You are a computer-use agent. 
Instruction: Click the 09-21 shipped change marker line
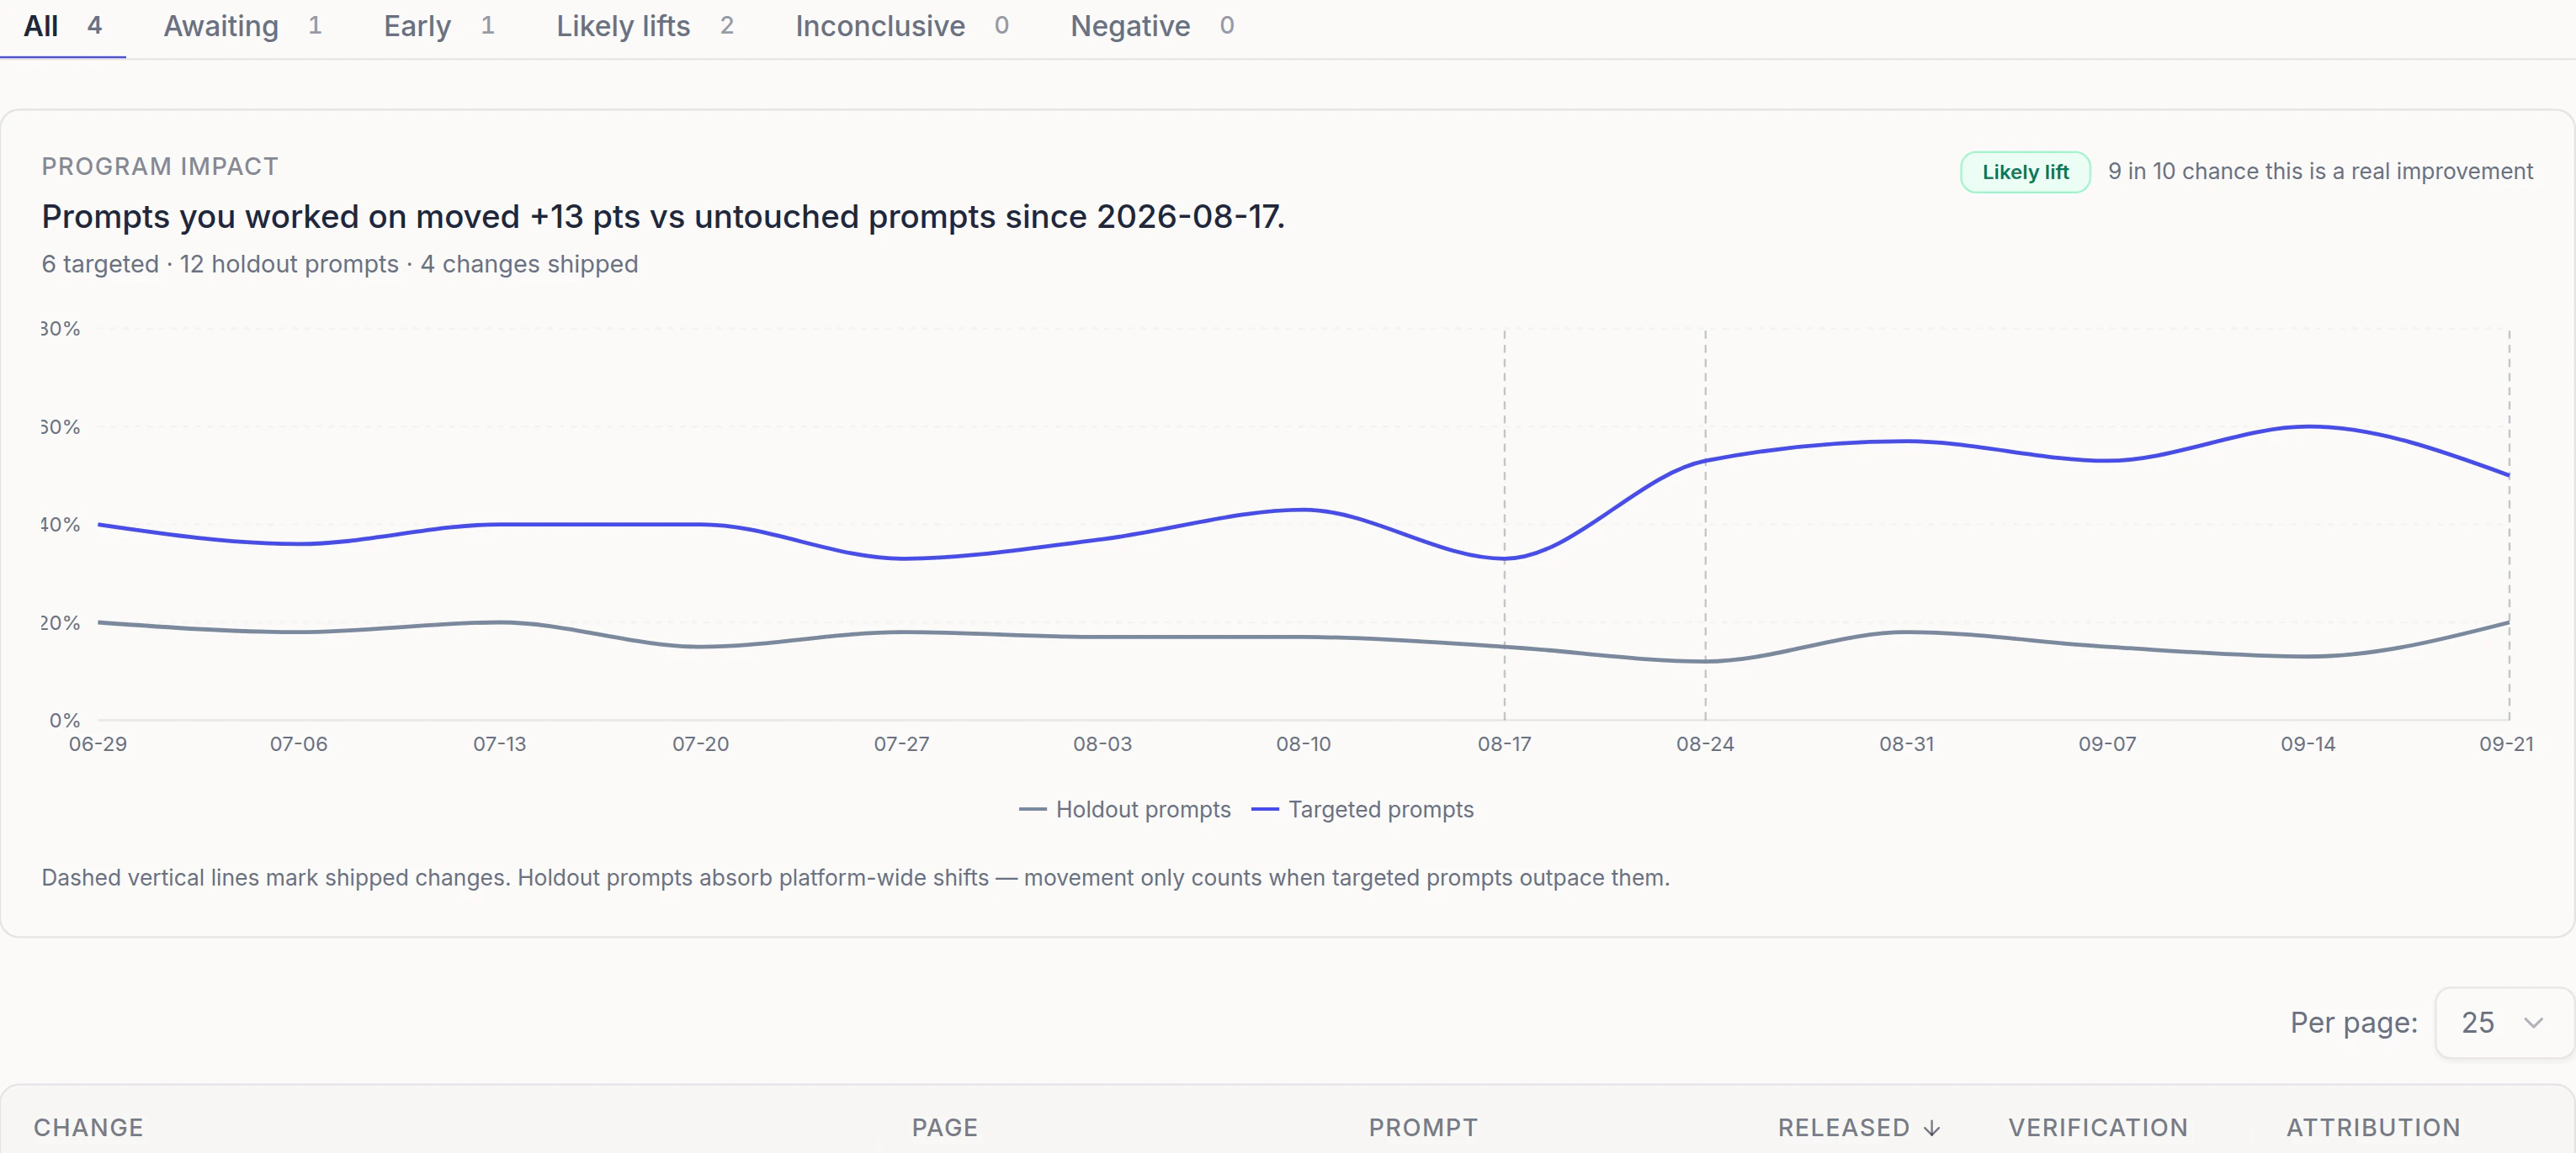tap(2508, 525)
